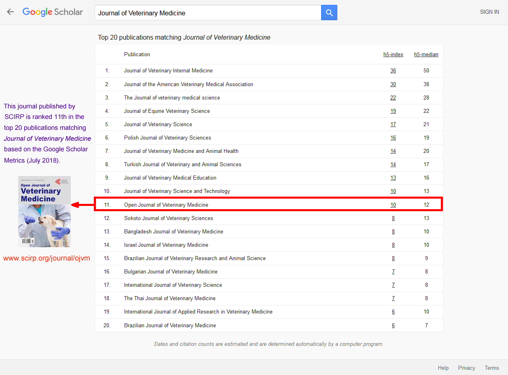This screenshot has width=508, height=375.
Task: Select Israel Journal of Veterinary Medicine
Action: [166, 245]
